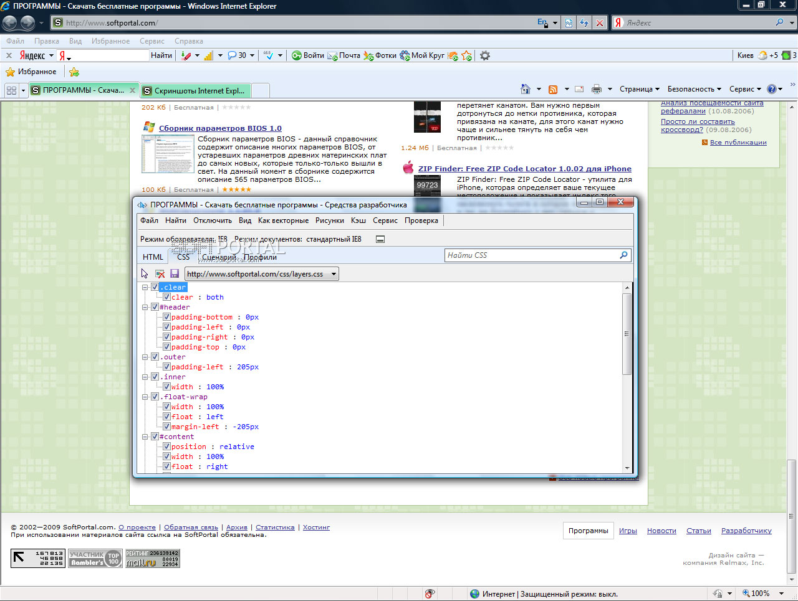The image size is (798, 601).
Task: Select element by click arrow tool in developer tools
Action: pyautogui.click(x=145, y=274)
